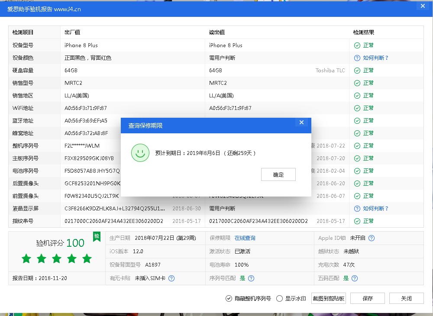Open 在线查询 warranty link
Screen dimensions: 433x316
[x=245, y=238]
